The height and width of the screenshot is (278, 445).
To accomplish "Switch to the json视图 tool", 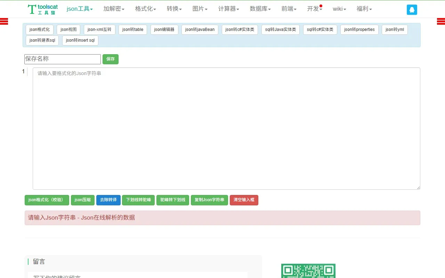I will [x=68, y=30].
